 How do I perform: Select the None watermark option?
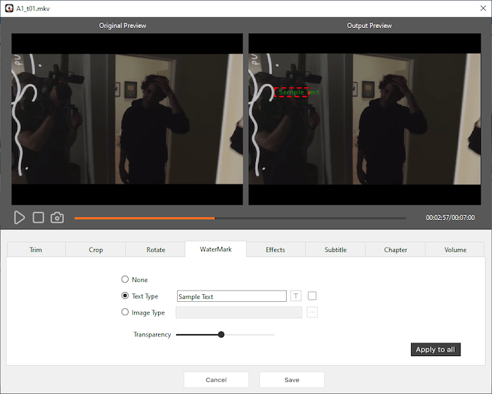[x=125, y=280]
